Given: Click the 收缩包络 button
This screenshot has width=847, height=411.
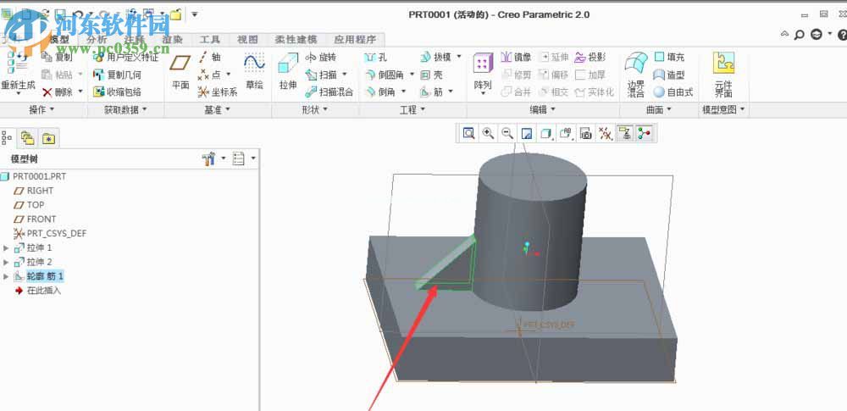Looking at the screenshot, I should coord(117,92).
